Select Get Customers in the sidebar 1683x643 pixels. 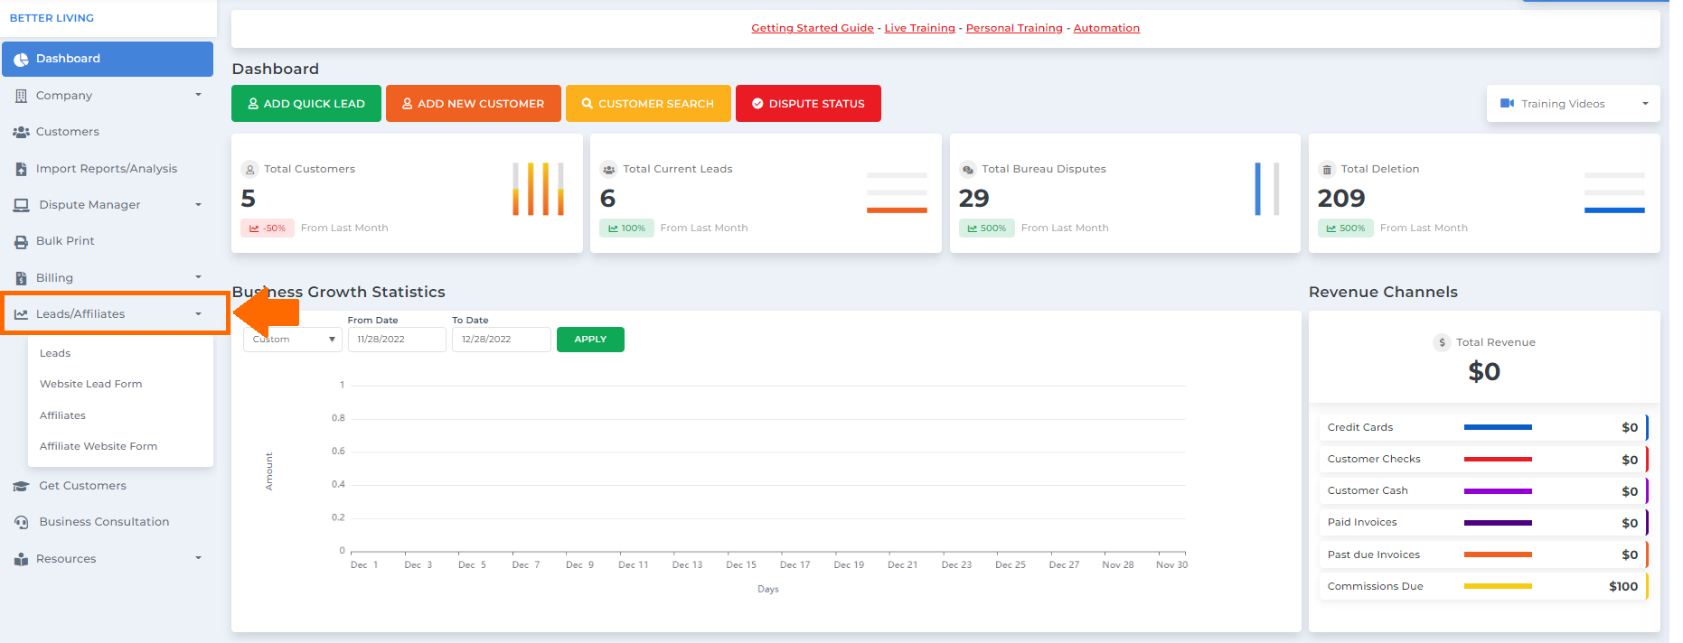tap(82, 486)
